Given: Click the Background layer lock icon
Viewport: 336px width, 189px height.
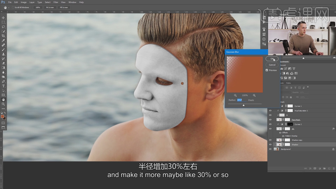Looking at the screenshot, I should (x=333, y=149).
